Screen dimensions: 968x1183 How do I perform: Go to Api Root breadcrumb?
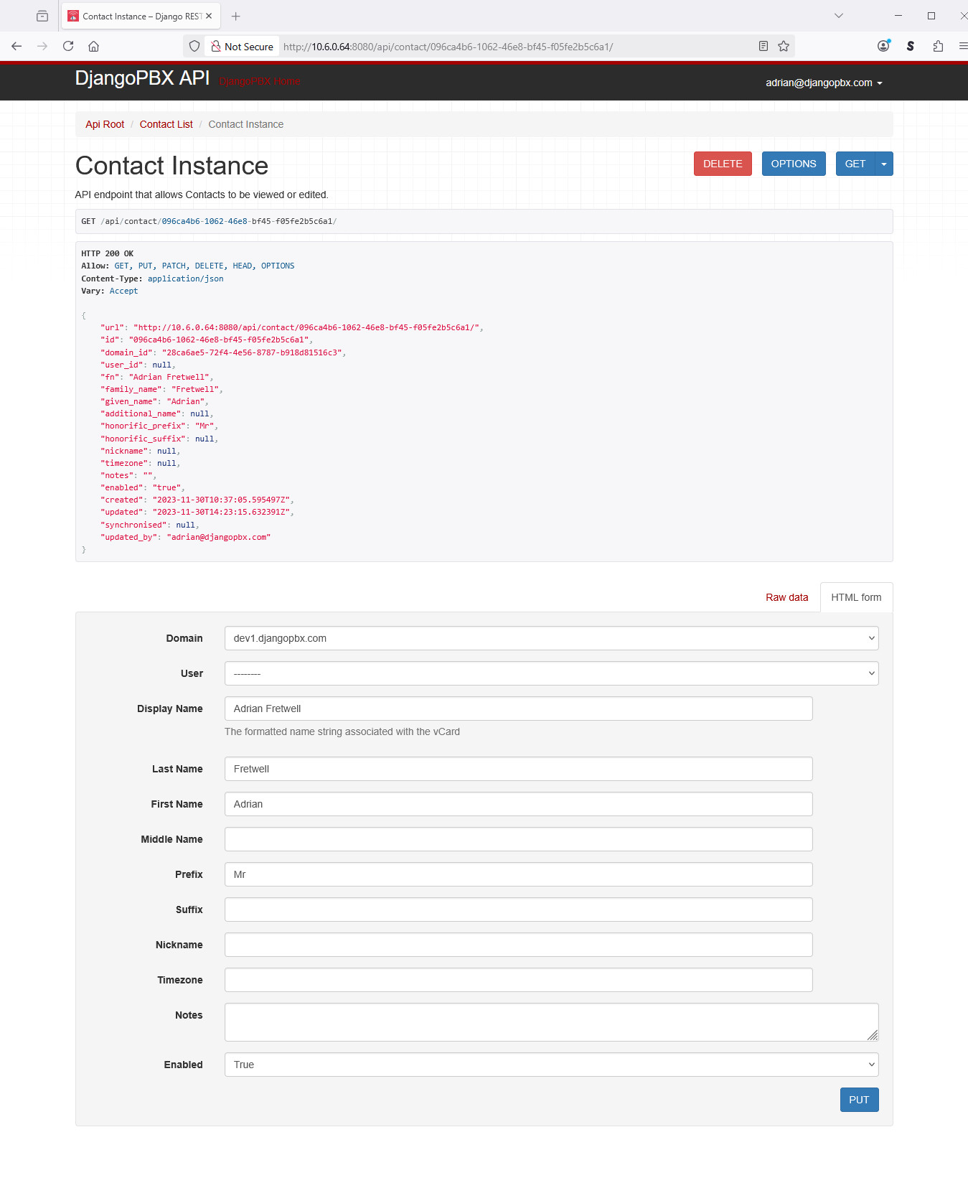pyautogui.click(x=105, y=124)
